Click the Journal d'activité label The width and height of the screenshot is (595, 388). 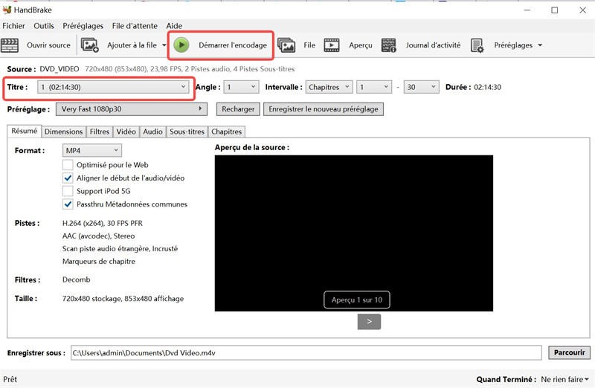click(433, 45)
